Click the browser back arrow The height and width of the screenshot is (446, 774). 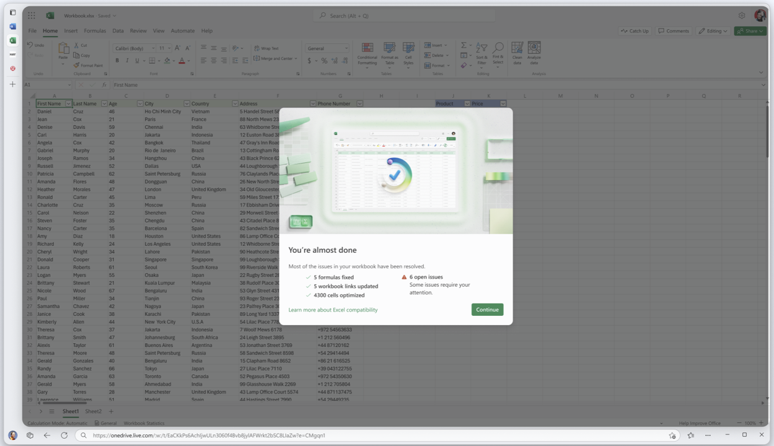pos(47,435)
